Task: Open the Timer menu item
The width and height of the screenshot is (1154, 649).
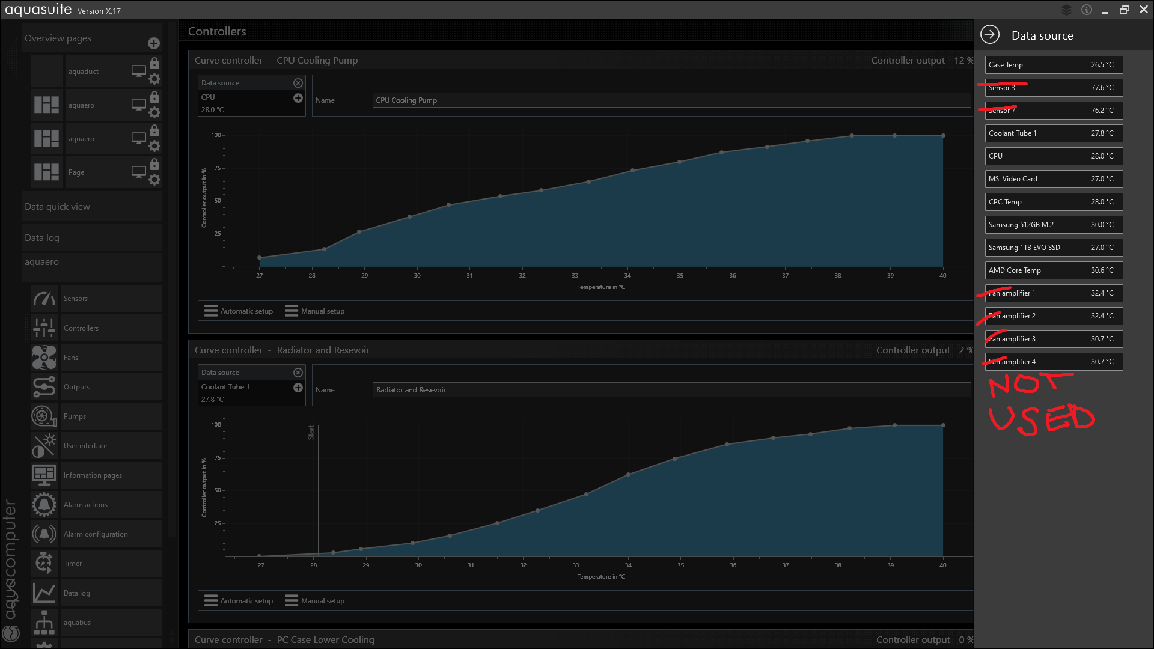Action: [111, 564]
